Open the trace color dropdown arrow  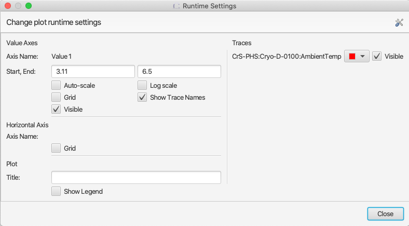pyautogui.click(x=362, y=56)
